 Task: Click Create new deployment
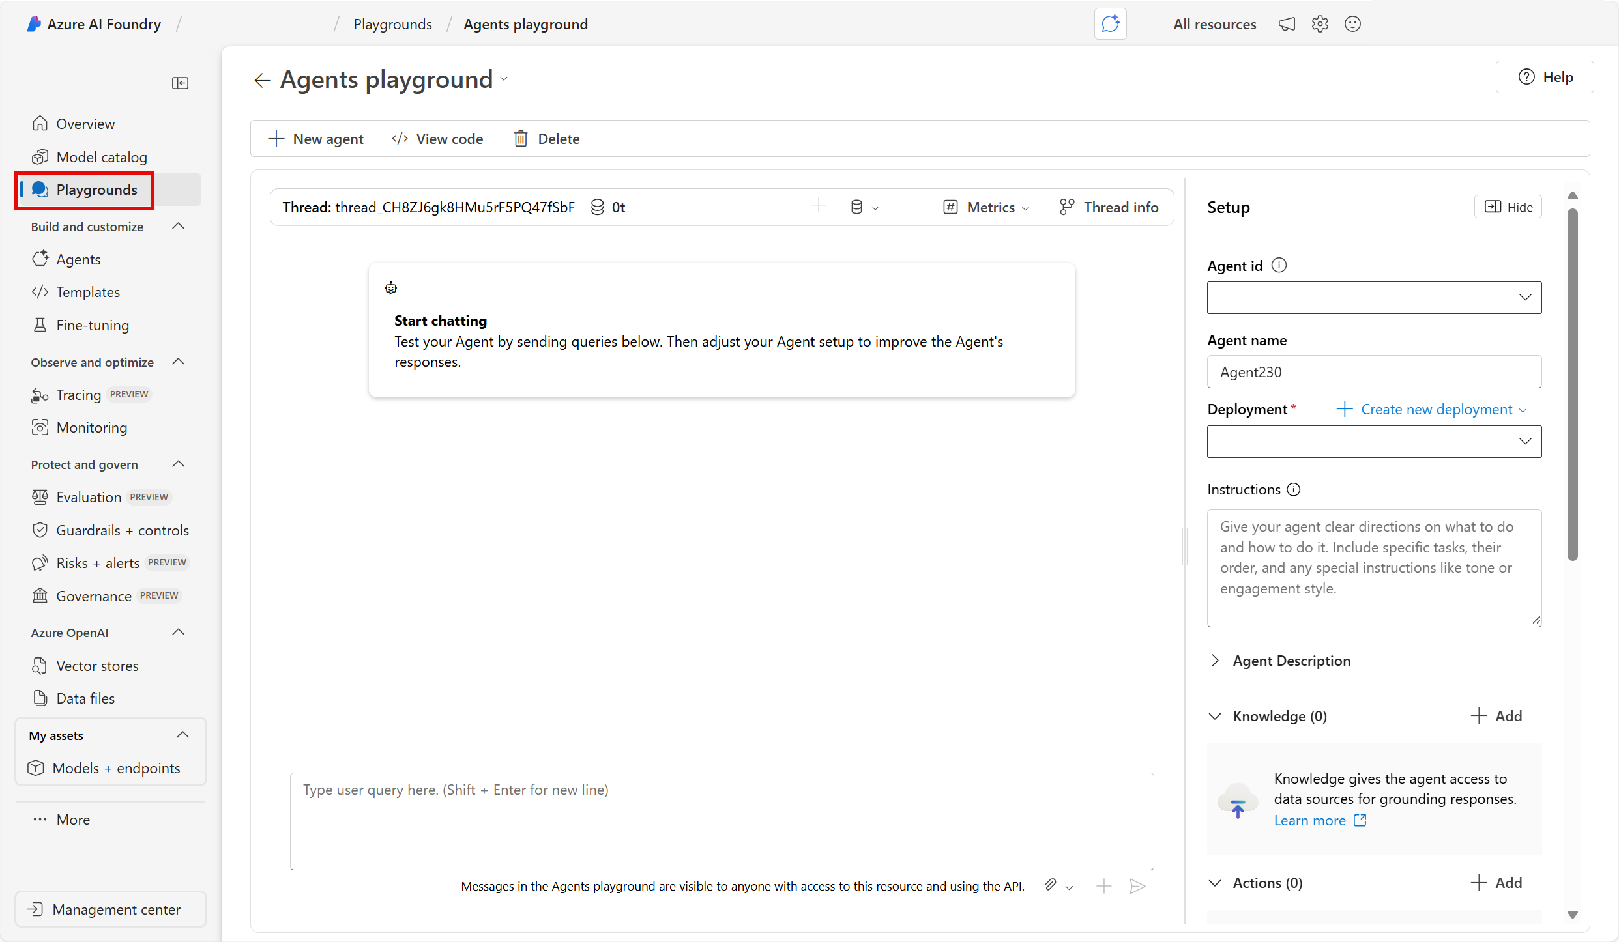(x=1431, y=409)
